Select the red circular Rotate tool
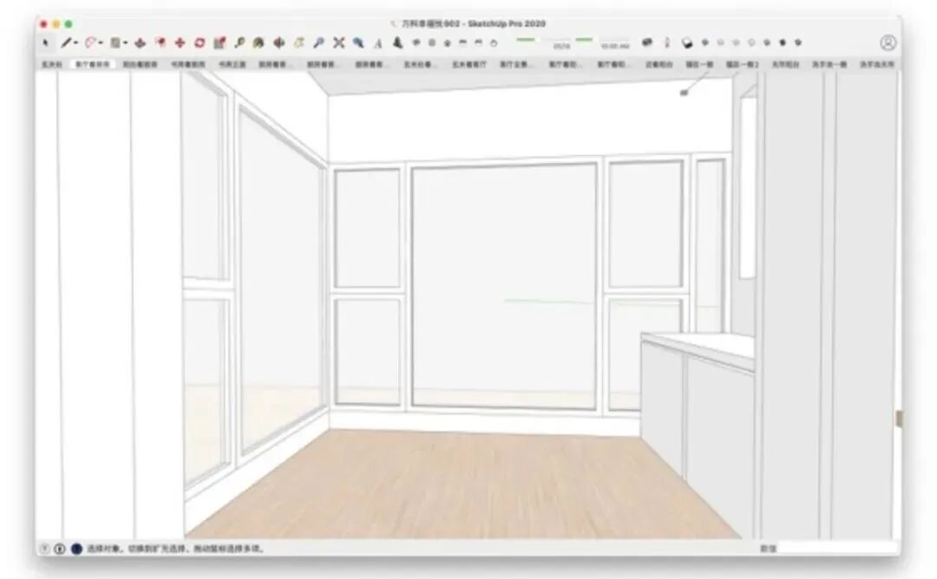937x579 pixels. 200,43
